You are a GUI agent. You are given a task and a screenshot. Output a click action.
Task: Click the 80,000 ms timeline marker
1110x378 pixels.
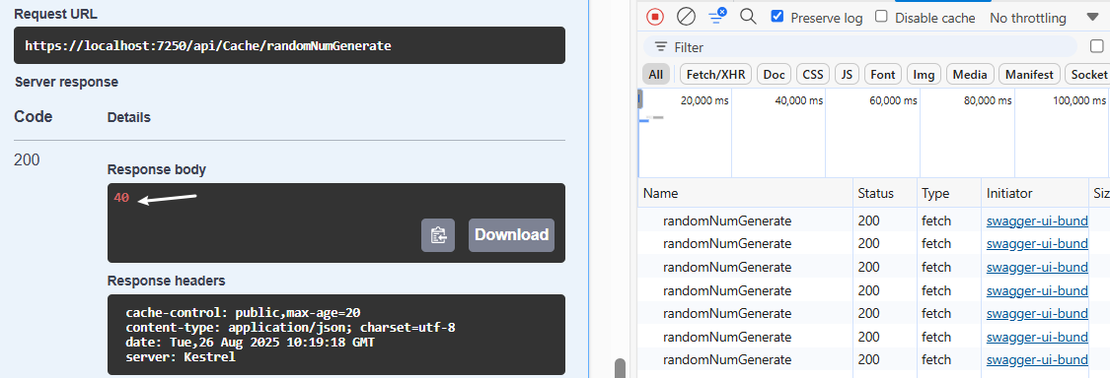point(989,101)
